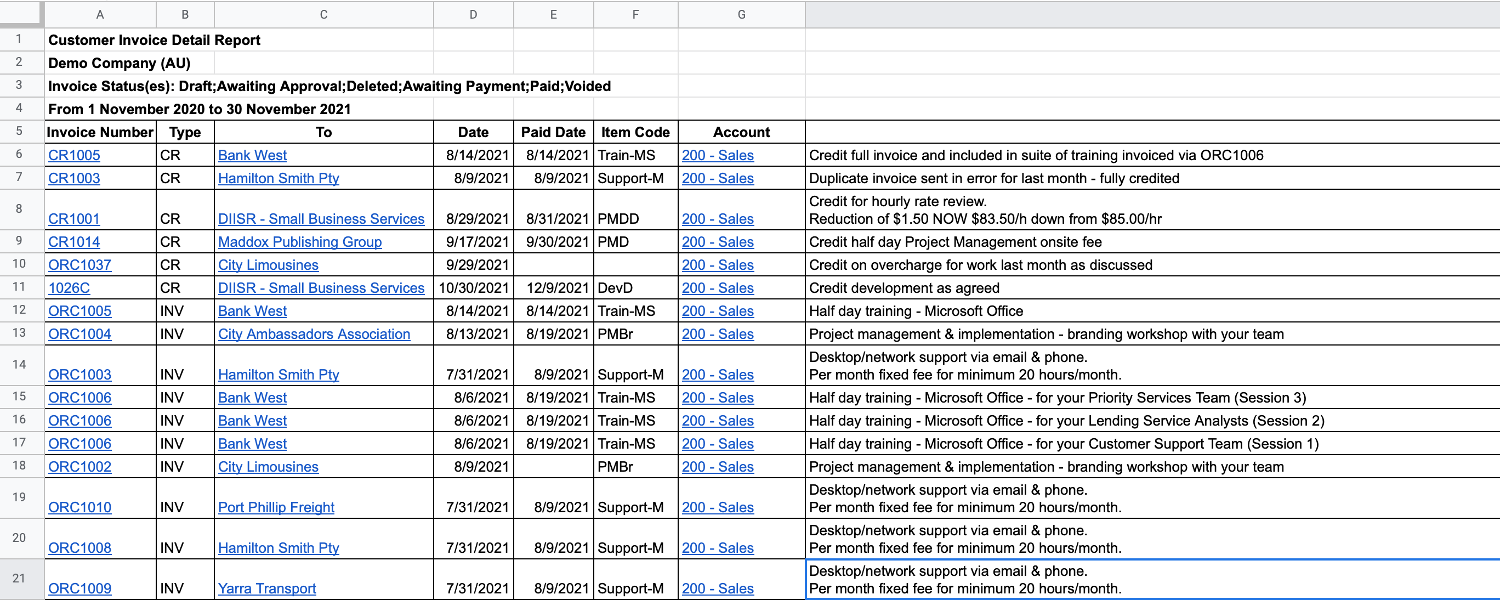Click the Maddox Publishing Group customer link

click(300, 242)
